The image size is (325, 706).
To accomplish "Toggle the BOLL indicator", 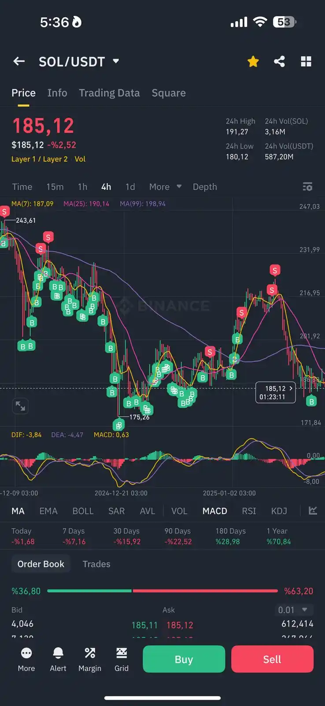I will coord(83,511).
